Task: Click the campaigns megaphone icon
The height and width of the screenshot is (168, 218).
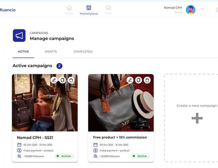Action: point(19,35)
